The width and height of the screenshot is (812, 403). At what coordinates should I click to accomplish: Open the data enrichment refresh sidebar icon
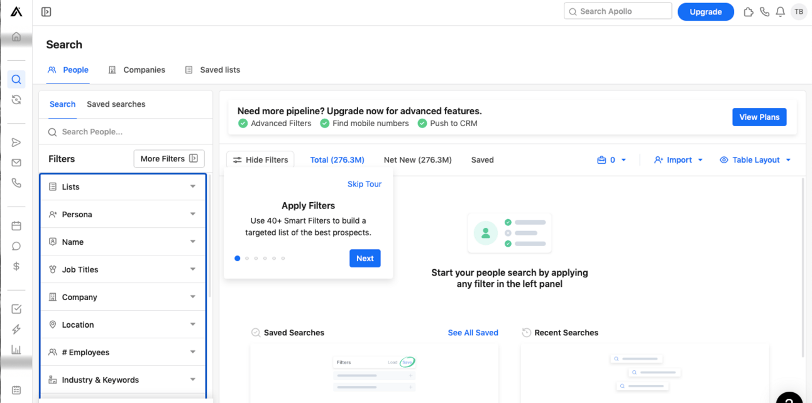(16, 100)
